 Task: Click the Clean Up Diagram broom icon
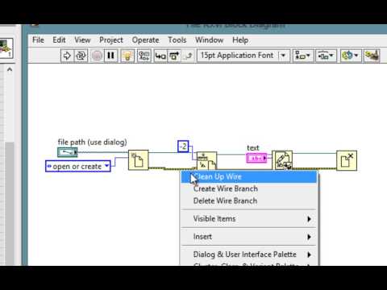[372, 56]
